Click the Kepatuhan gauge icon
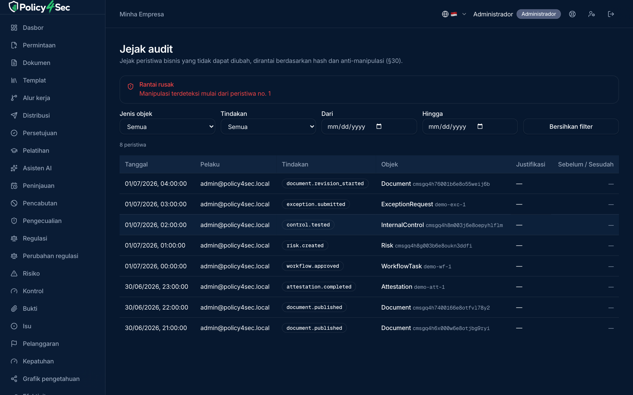This screenshot has width=633, height=395. (14, 361)
